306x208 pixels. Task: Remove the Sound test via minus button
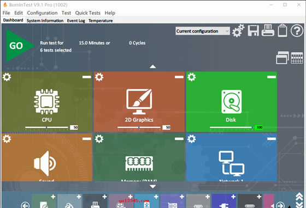click(x=87, y=139)
